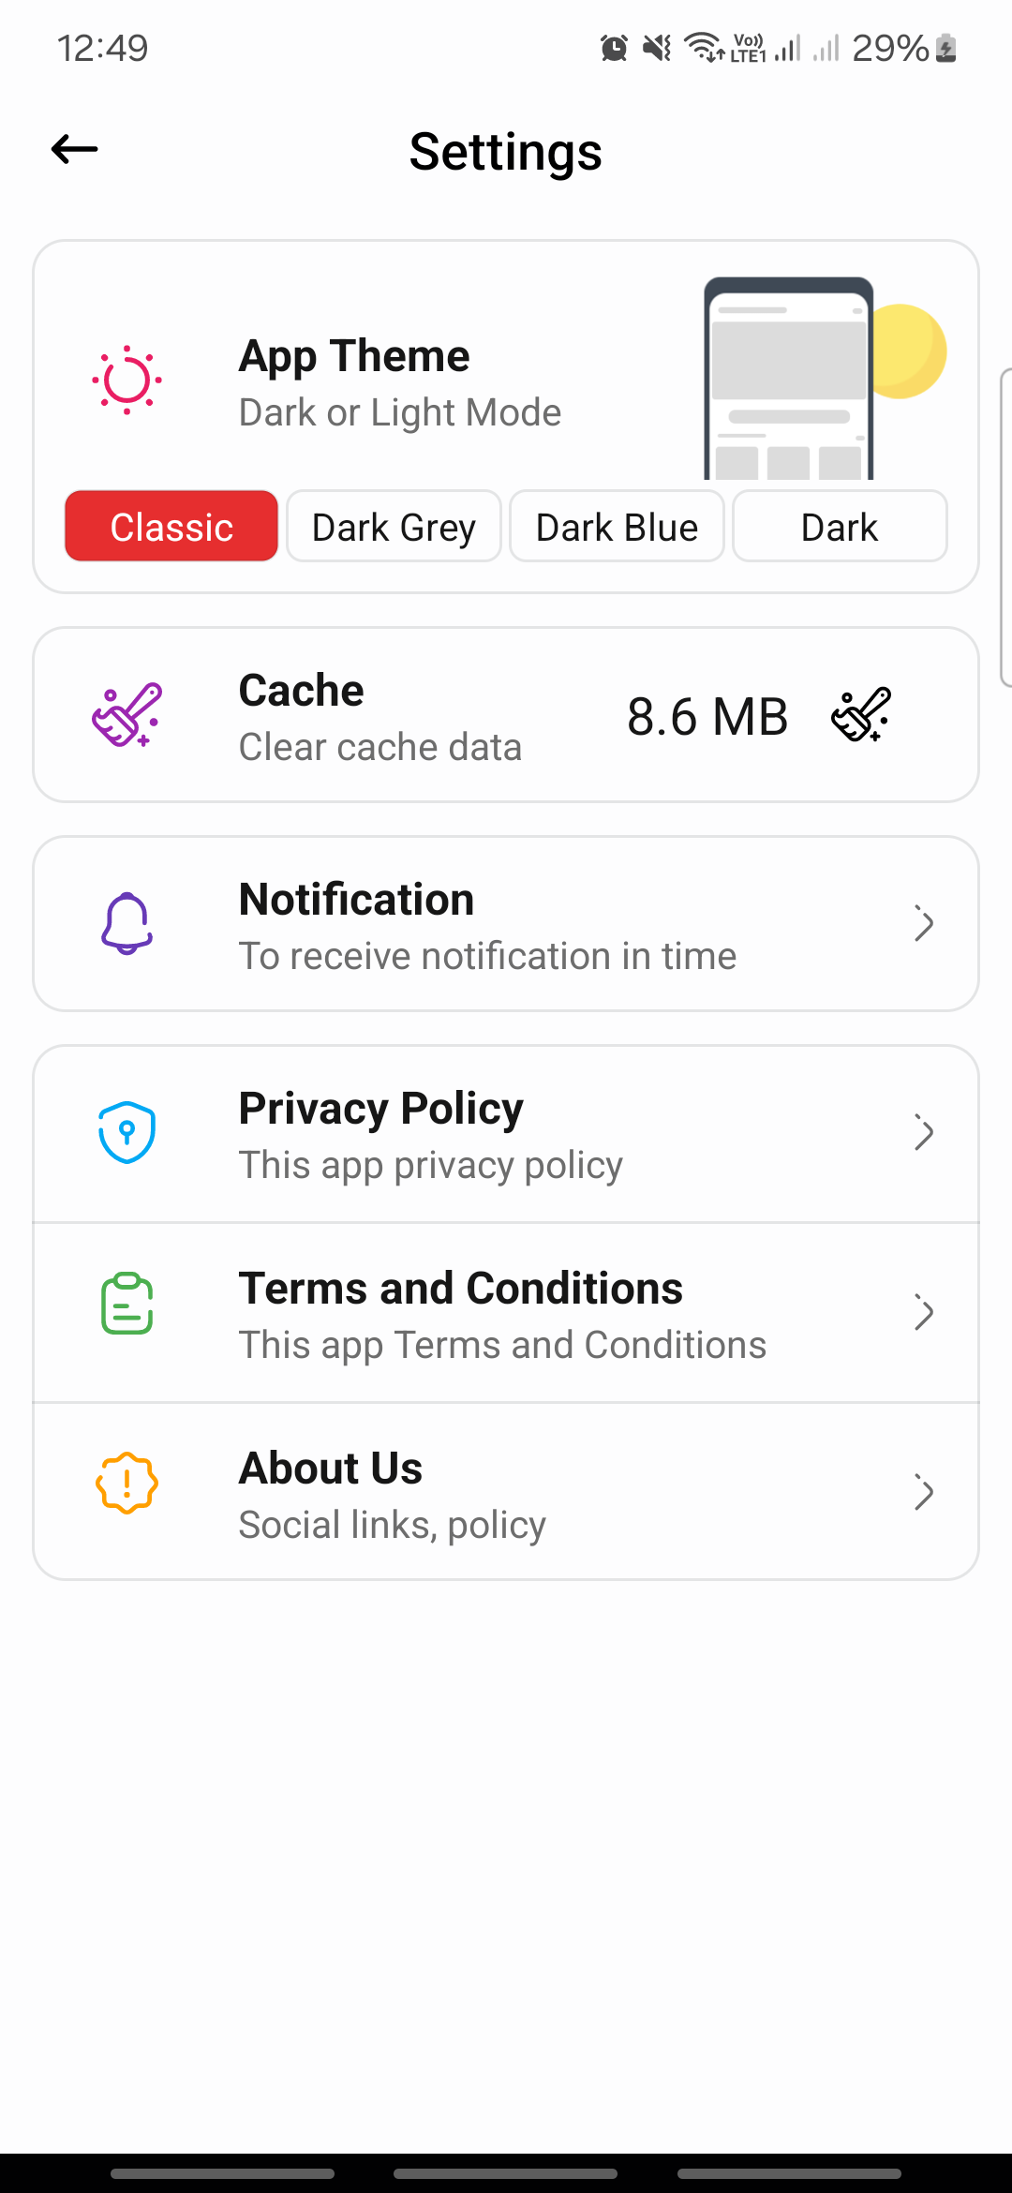The height and width of the screenshot is (2193, 1012).
Task: Open Privacy Policy via its chevron
Action: pos(924,1133)
